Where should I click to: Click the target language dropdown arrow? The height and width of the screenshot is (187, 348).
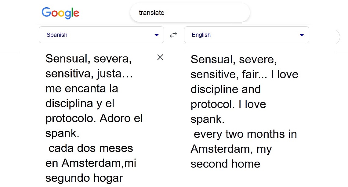302,35
